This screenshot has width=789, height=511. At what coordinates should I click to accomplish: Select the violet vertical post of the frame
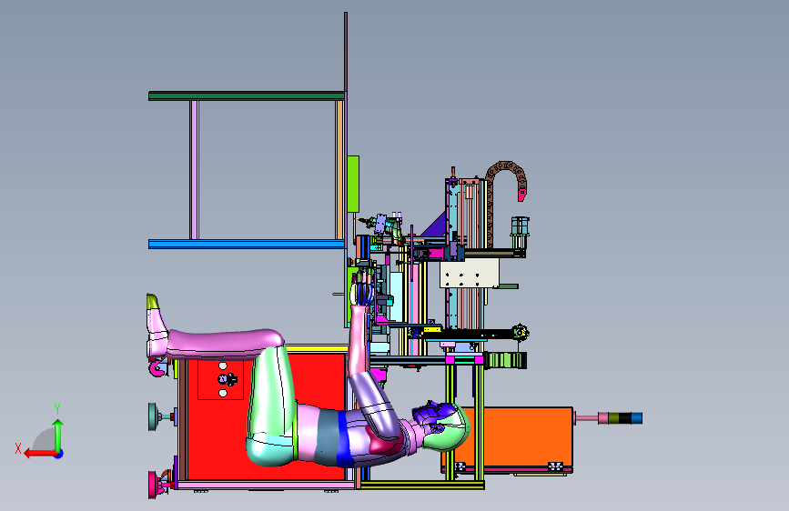[194, 170]
